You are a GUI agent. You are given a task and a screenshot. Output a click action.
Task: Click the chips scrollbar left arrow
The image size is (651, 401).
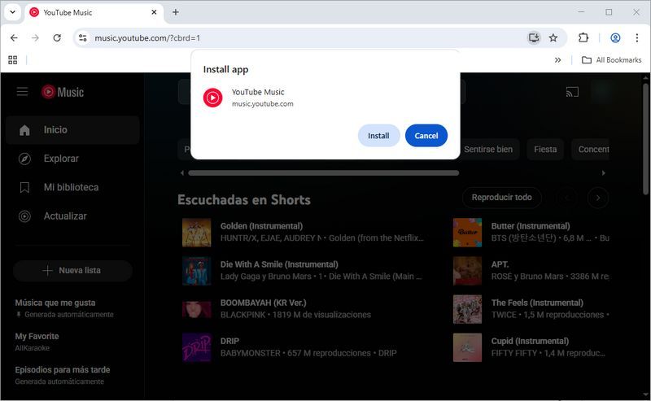coord(181,173)
